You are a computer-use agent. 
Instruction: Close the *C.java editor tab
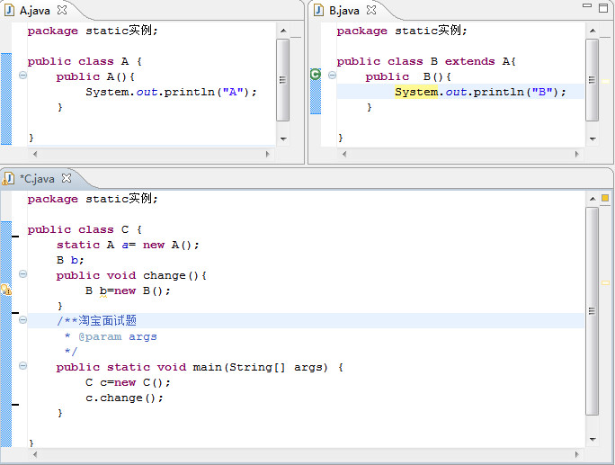pos(66,178)
